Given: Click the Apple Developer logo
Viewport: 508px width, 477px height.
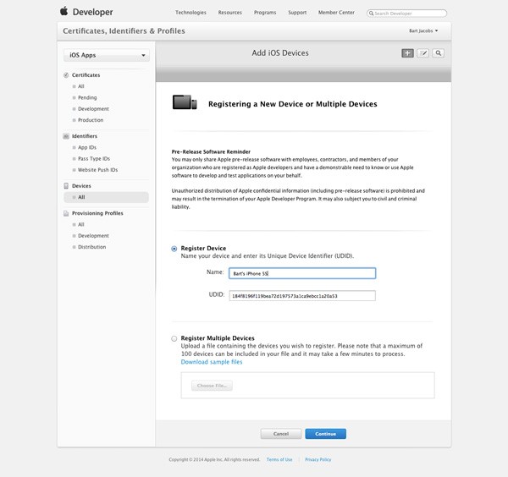Looking at the screenshot, I should click(x=86, y=12).
